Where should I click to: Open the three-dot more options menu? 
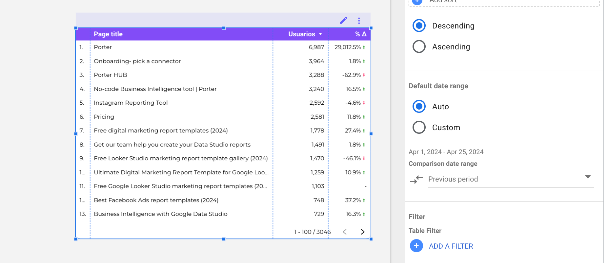tap(359, 21)
